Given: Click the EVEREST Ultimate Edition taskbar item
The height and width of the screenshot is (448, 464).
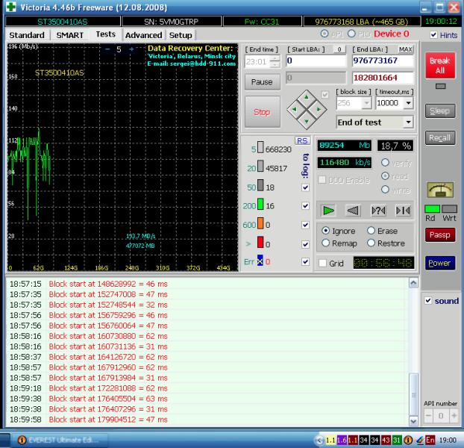Looking at the screenshot, I should [60, 440].
